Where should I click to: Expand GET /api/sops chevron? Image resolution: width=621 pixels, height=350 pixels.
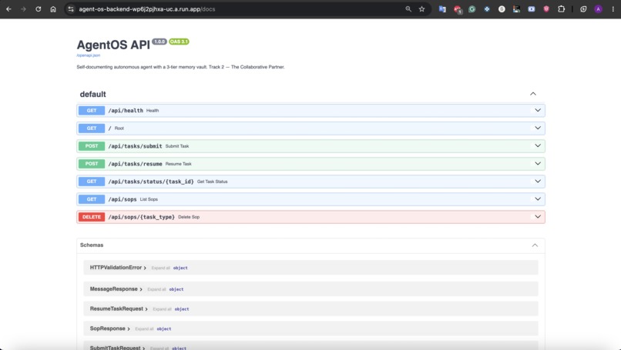coord(538,199)
